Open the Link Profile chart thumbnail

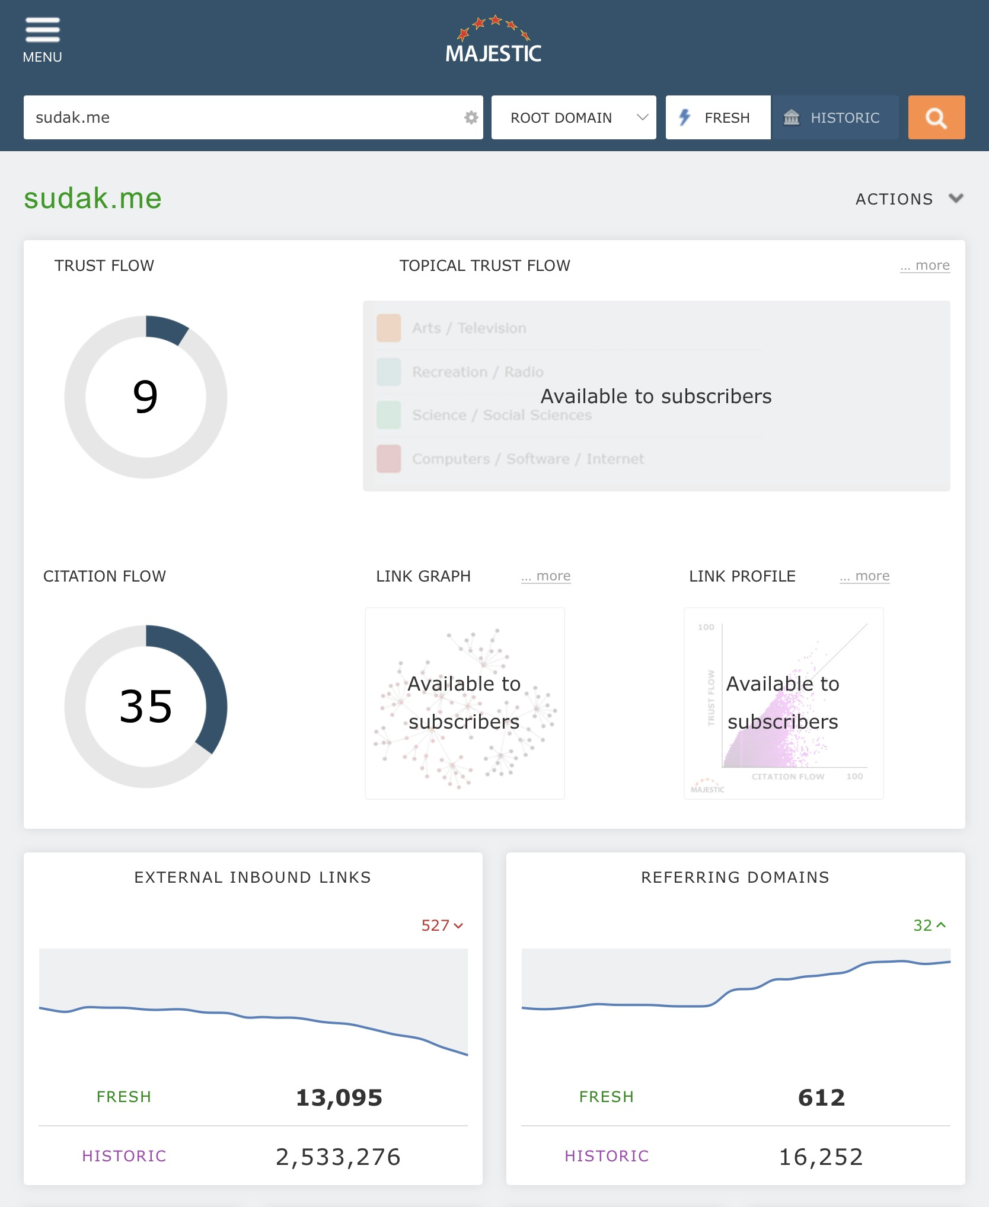click(784, 703)
